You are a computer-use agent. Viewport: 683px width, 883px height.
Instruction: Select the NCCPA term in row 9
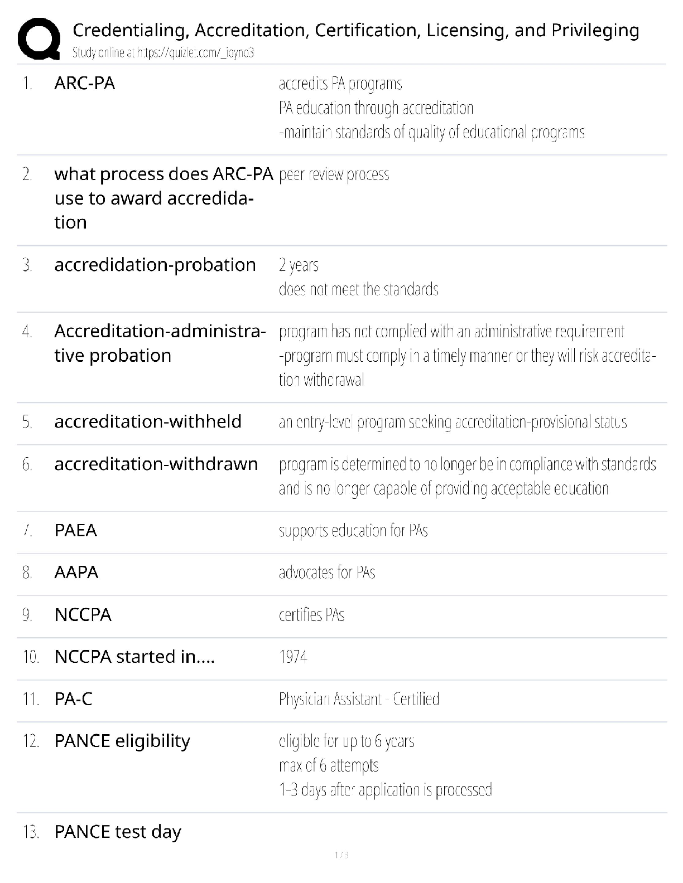(83, 615)
